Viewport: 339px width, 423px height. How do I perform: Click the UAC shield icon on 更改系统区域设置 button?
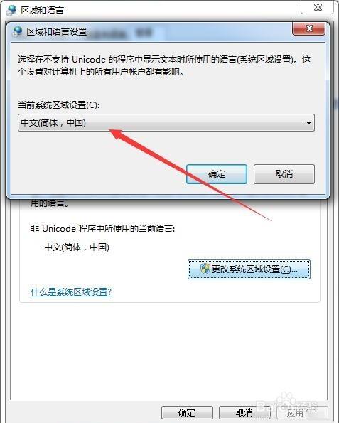point(205,269)
